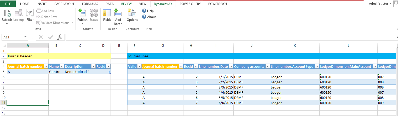The image size is (398, 116).
Task: Click the Add Data icon
Action: pyautogui.click(x=118, y=13)
